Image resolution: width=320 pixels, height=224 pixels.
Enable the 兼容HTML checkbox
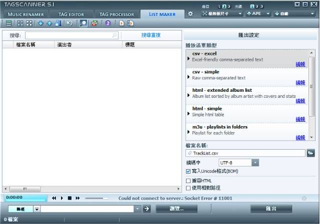188,181
